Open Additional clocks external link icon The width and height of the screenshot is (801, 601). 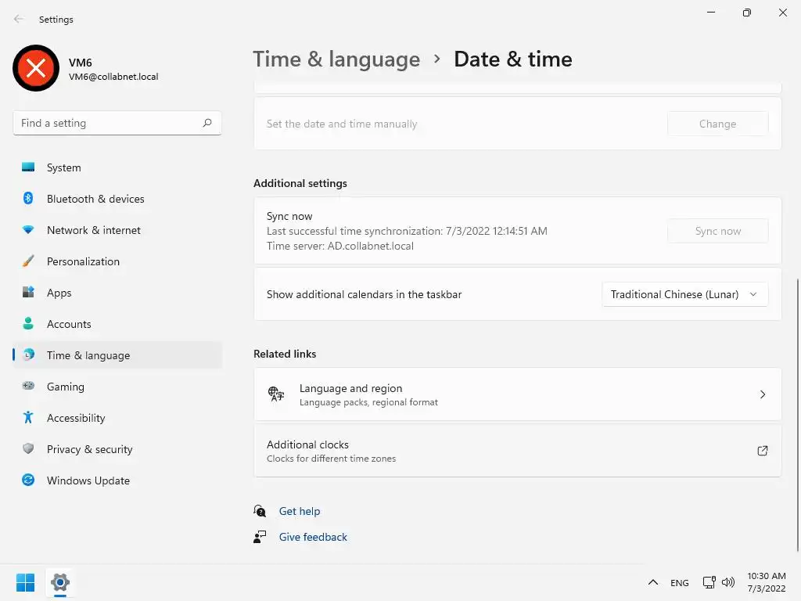[763, 451]
